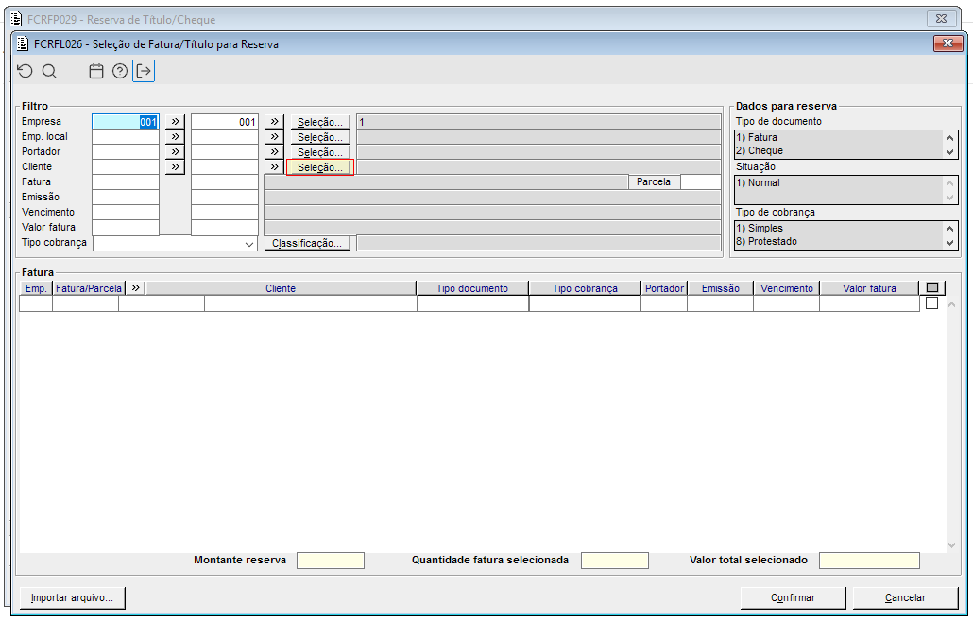Screen dimensions: 973x622
Task: Click Seleção... button for Cliente
Action: (x=320, y=167)
